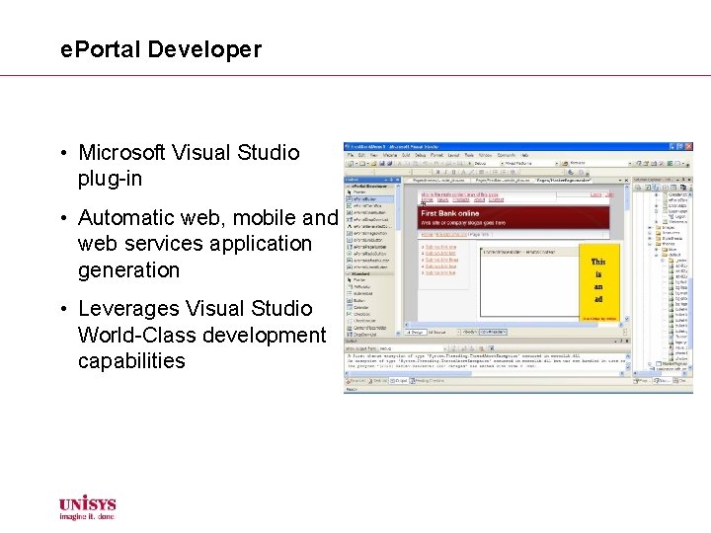Select the div#header tag navigator button
This screenshot has height=533, width=711.
click(x=493, y=333)
